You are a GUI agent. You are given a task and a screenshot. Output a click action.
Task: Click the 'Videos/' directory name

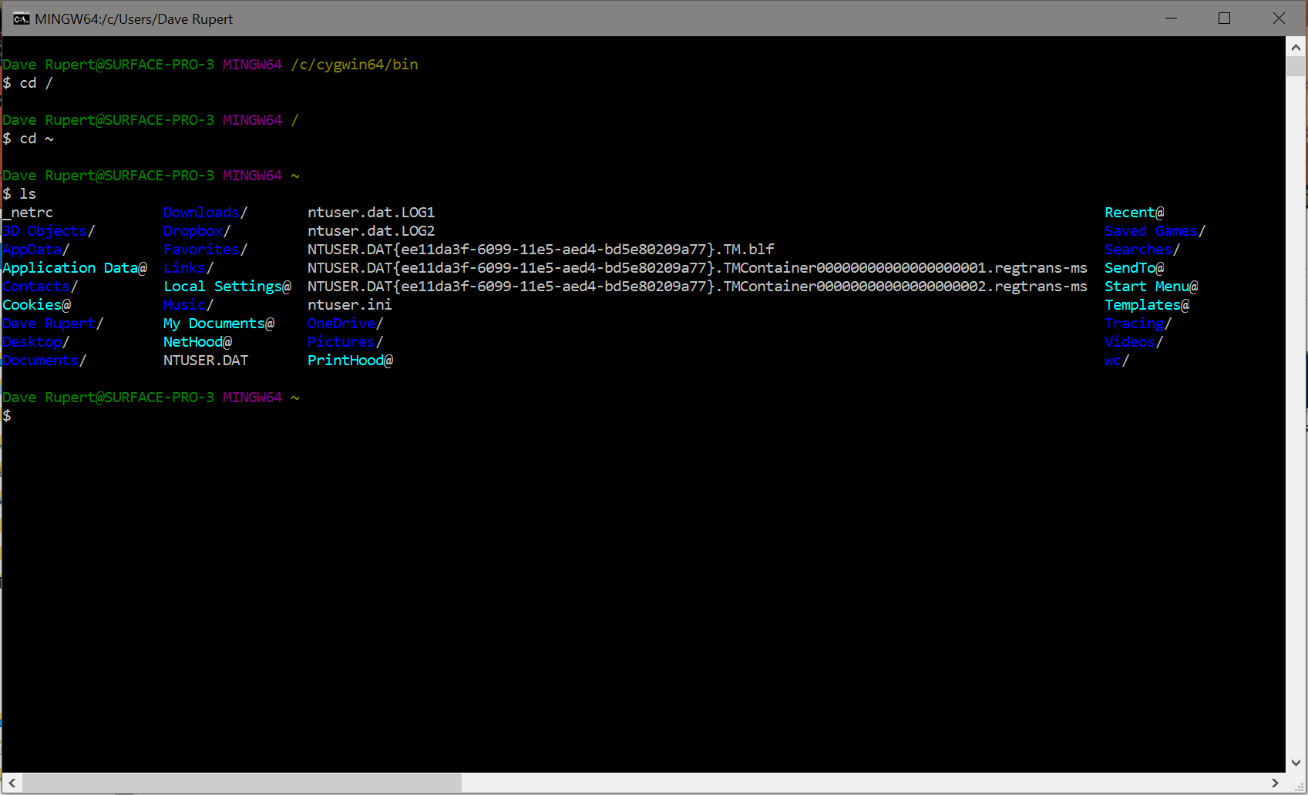click(x=1134, y=342)
